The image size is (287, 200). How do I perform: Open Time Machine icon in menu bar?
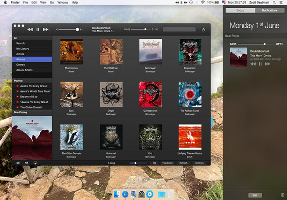pos(191,2)
